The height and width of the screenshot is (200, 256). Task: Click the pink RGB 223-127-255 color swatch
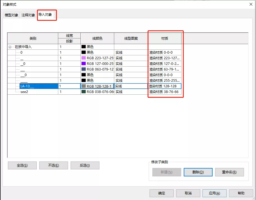[x=83, y=58]
